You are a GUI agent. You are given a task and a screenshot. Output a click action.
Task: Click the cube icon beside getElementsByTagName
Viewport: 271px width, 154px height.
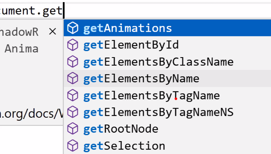pyautogui.click(x=73, y=95)
